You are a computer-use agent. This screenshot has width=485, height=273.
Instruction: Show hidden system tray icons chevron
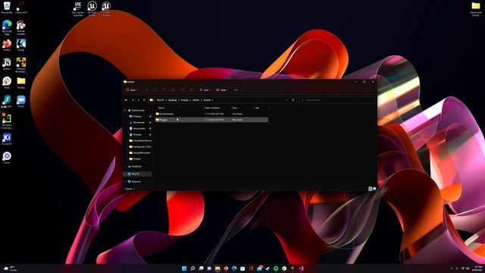[452, 268]
